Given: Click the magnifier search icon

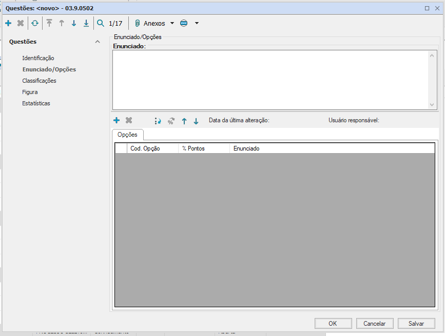Looking at the screenshot, I should [101, 23].
